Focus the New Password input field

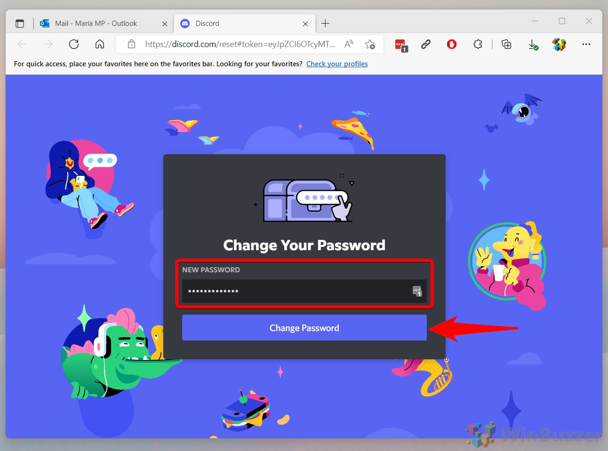coord(304,291)
